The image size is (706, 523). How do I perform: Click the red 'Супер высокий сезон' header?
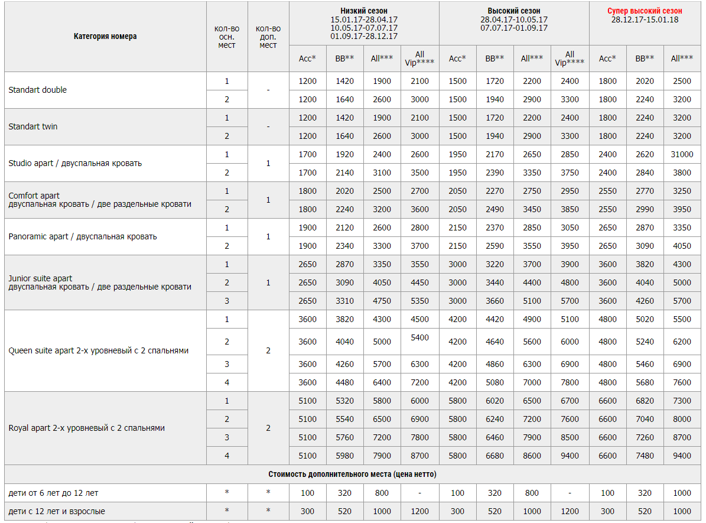[x=645, y=11]
